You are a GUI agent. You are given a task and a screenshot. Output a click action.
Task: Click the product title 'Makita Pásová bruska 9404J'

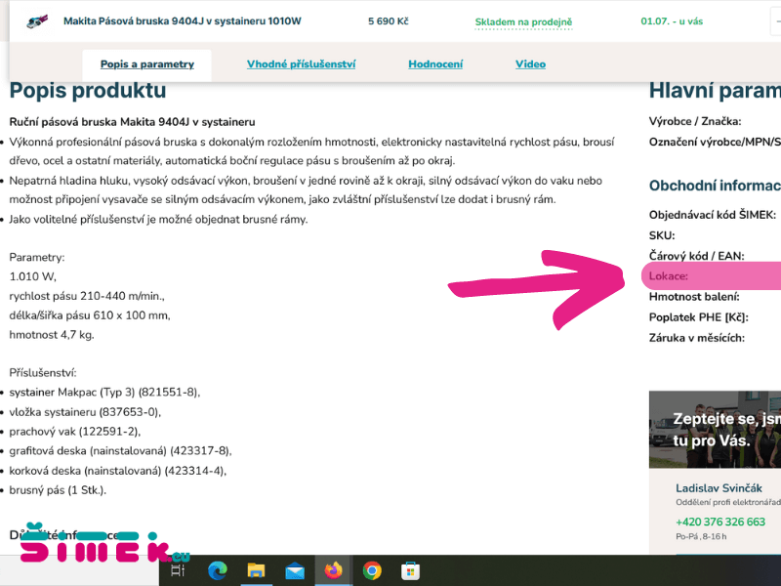click(x=183, y=21)
